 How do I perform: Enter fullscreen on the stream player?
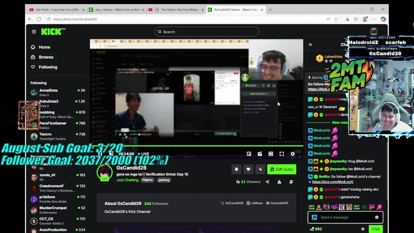point(282,154)
